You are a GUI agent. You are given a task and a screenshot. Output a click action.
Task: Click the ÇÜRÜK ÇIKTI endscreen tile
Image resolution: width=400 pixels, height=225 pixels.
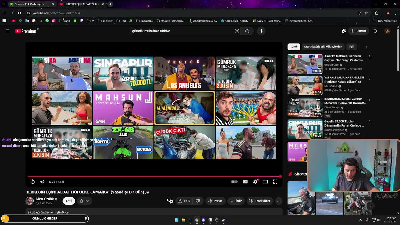point(184,142)
